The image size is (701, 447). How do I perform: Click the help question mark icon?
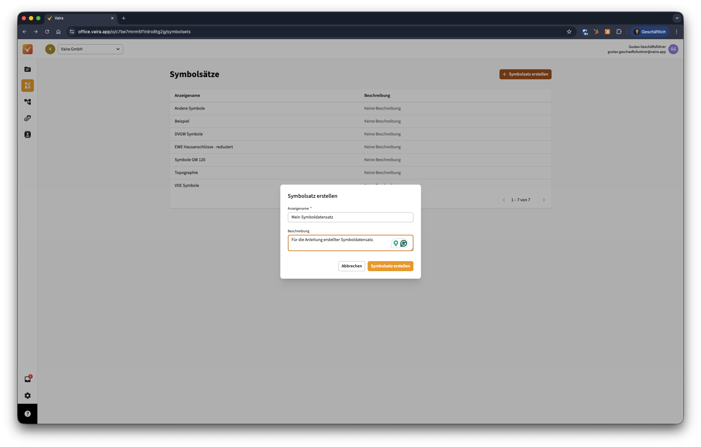pos(28,414)
